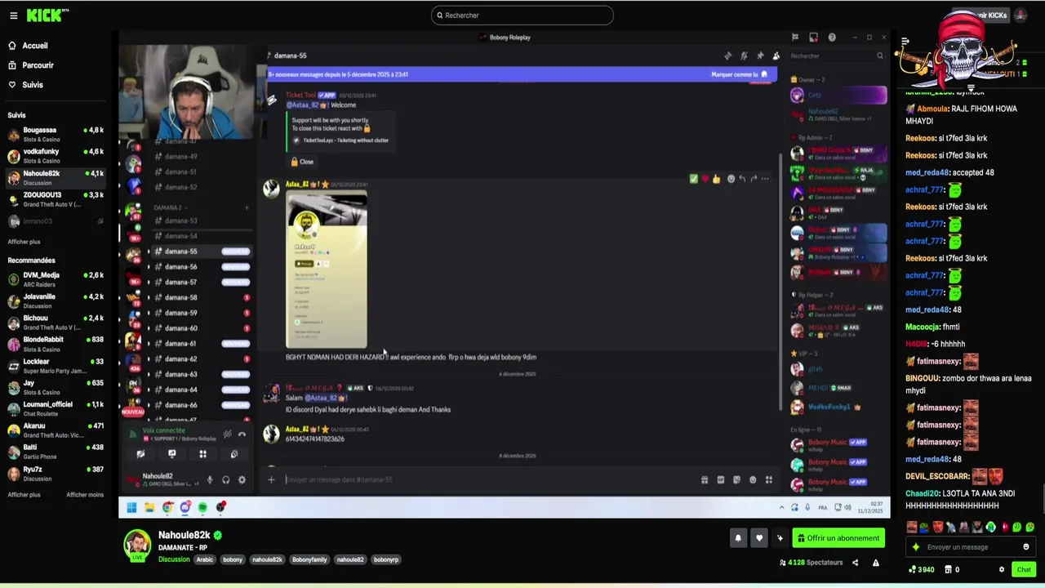Toggle Discord channel notification mute icon
1045x588 pixels.
point(744,56)
